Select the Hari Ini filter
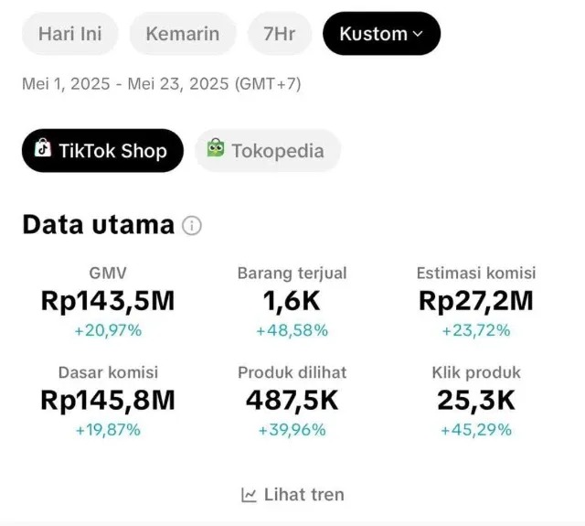The image size is (585, 526). 69,34
